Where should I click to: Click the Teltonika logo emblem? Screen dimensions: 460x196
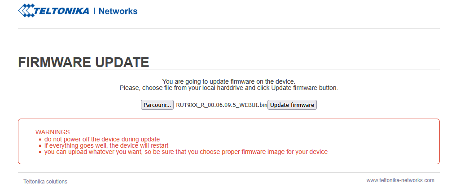(27, 11)
